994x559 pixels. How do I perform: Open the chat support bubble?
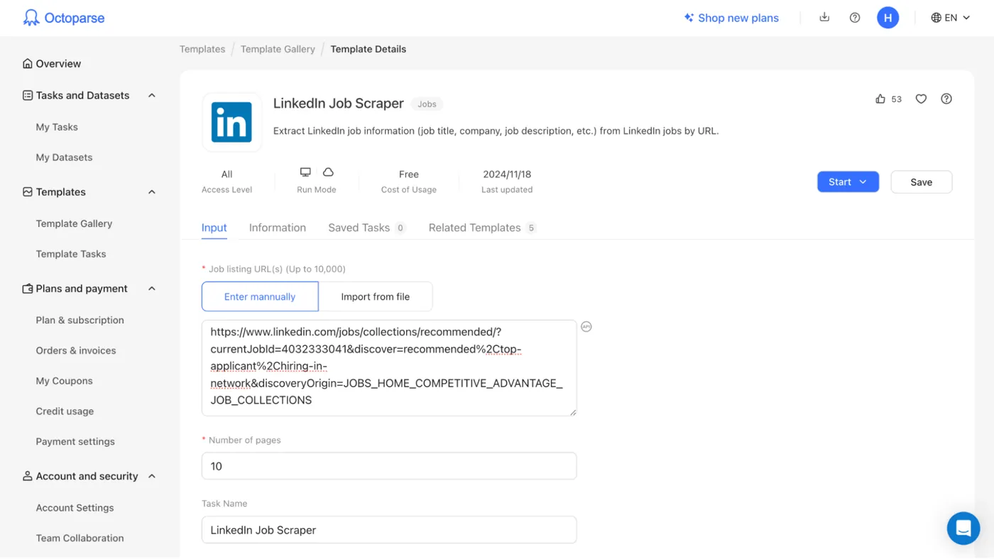(963, 528)
